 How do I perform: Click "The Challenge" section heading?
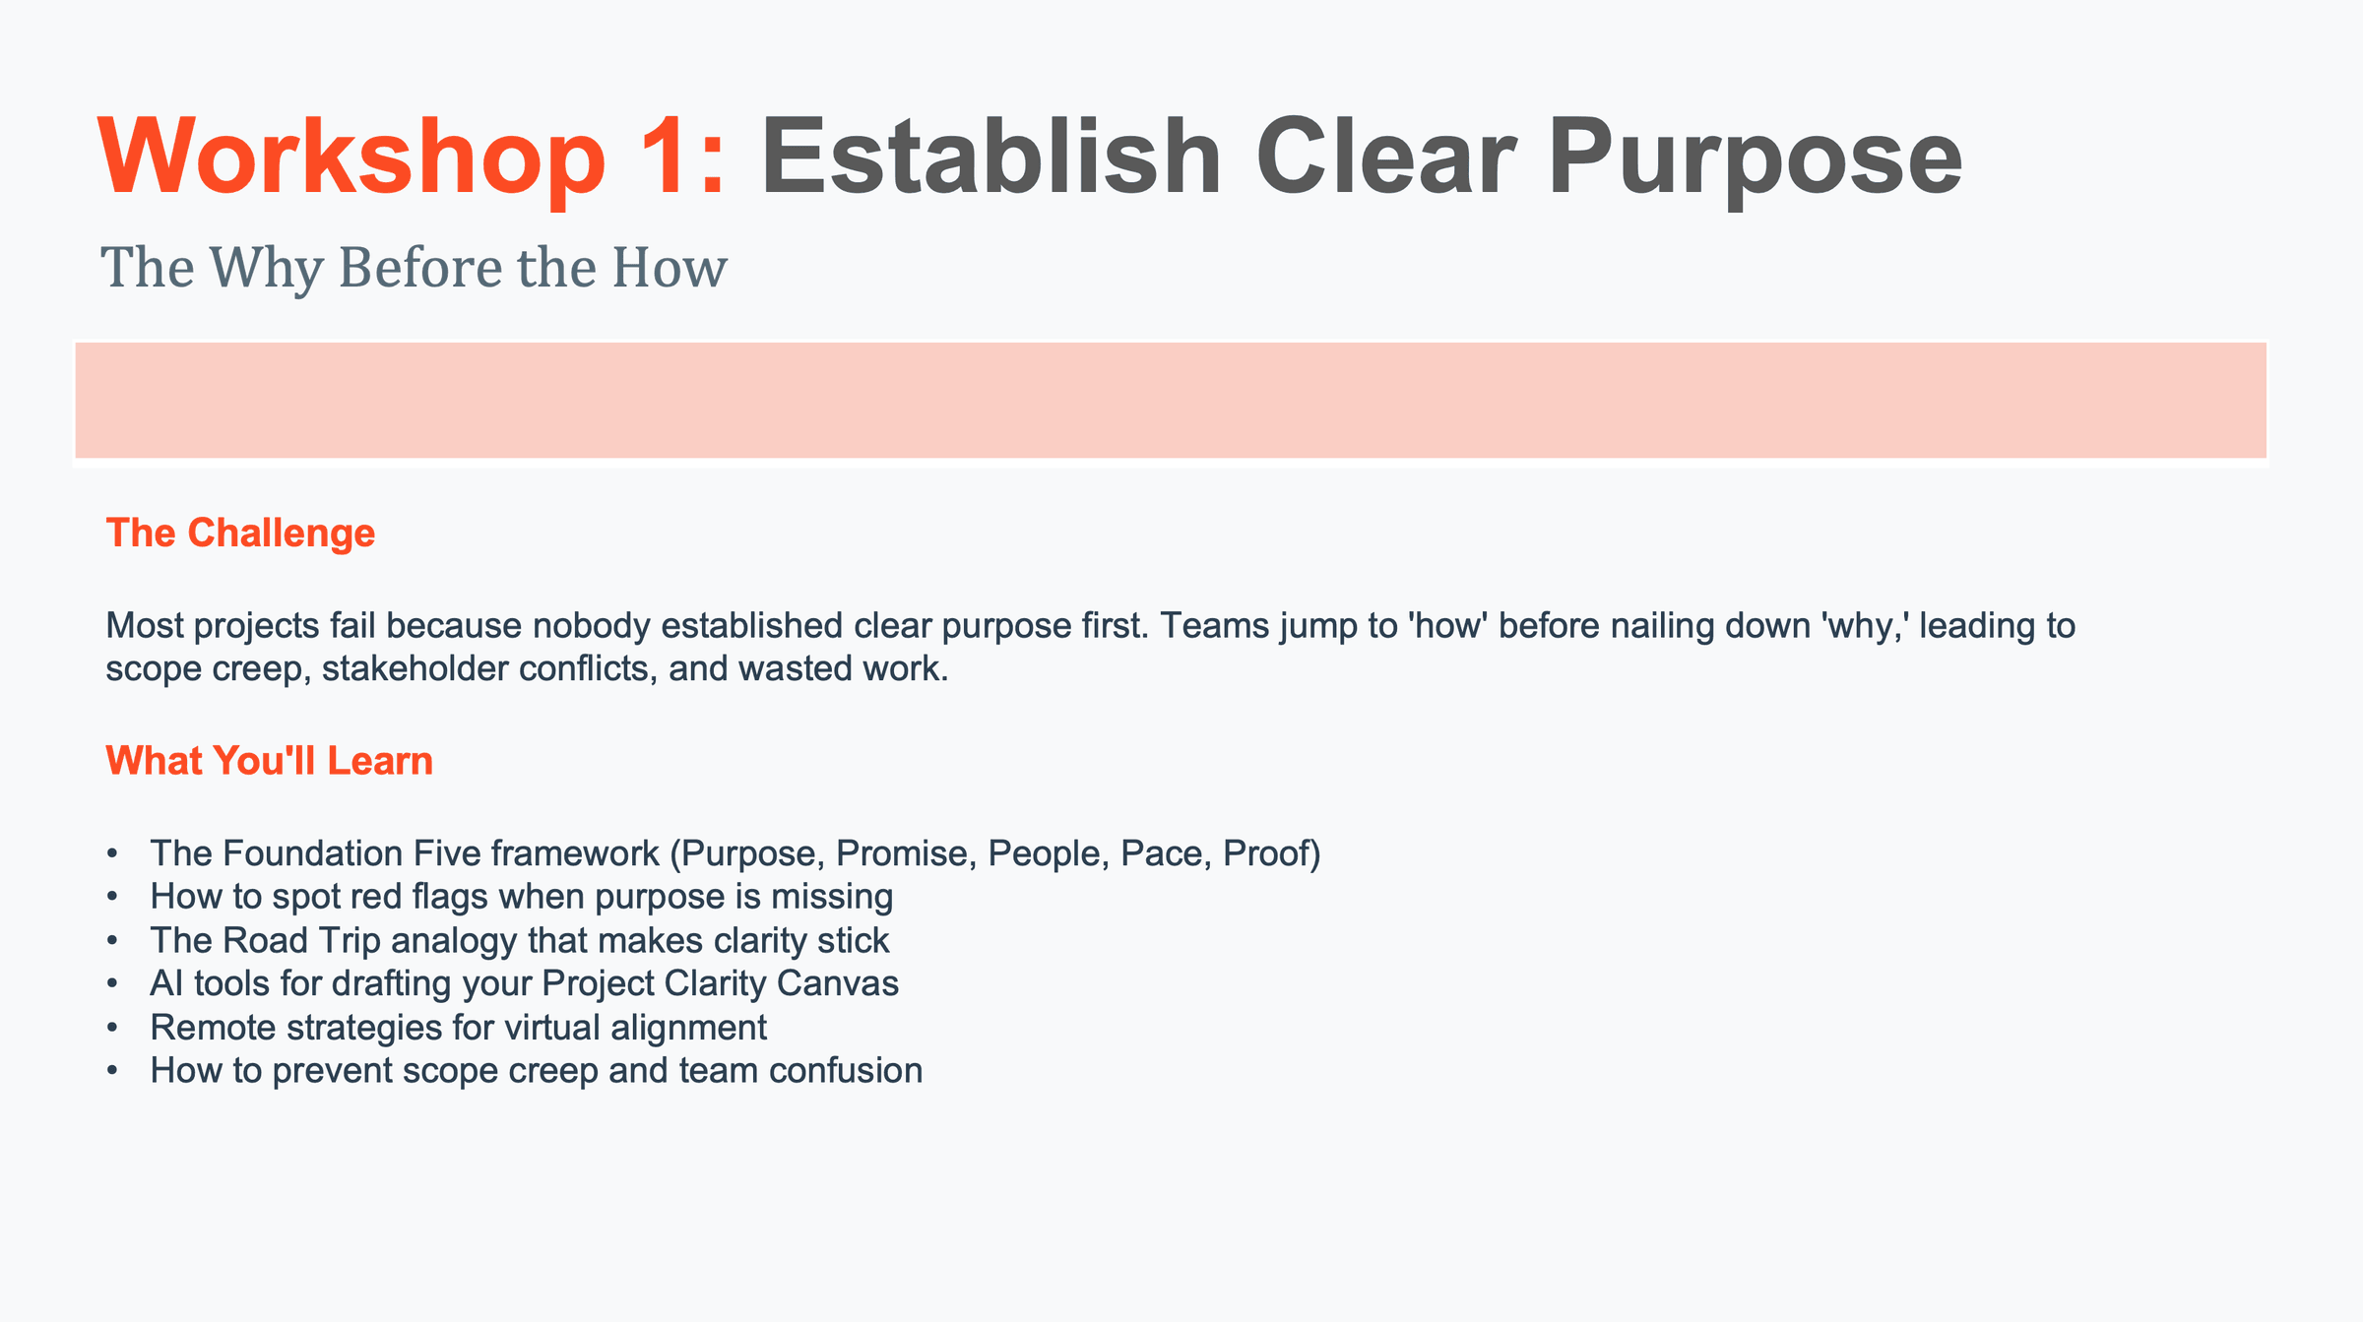(x=240, y=533)
